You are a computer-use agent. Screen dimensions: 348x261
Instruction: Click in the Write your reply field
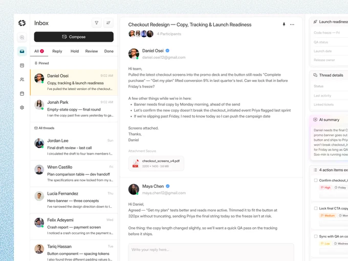click(211, 252)
